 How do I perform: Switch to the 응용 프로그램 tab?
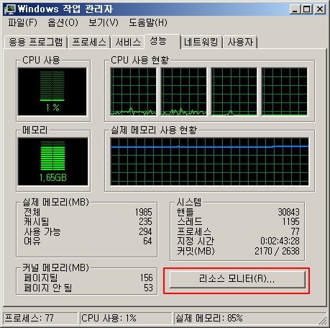click(x=36, y=43)
